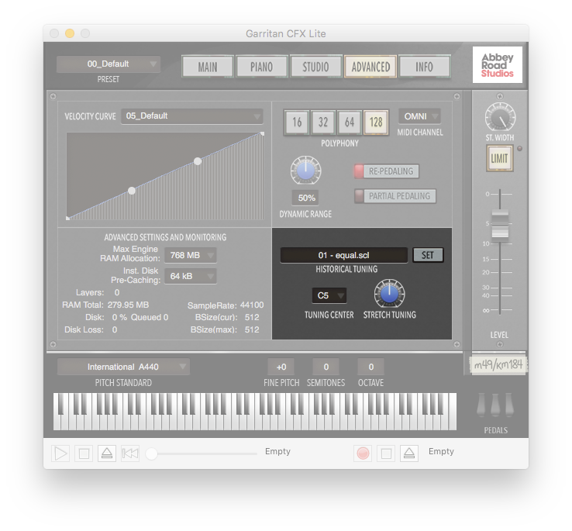Screen dimensions: 572x531
Task: Click the recorder stop button
Action: [386, 453]
